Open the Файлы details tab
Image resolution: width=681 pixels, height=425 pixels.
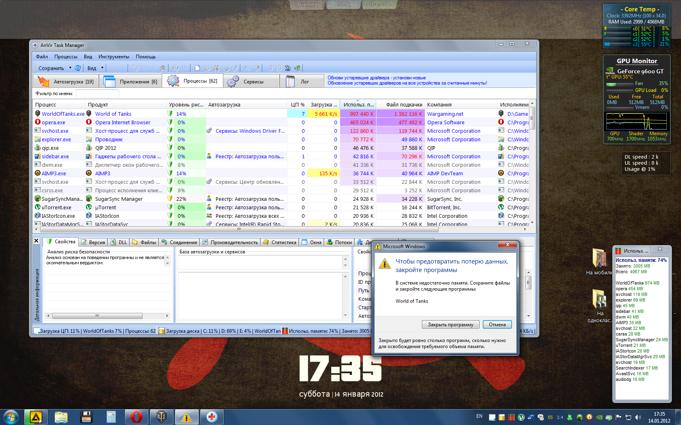click(144, 242)
